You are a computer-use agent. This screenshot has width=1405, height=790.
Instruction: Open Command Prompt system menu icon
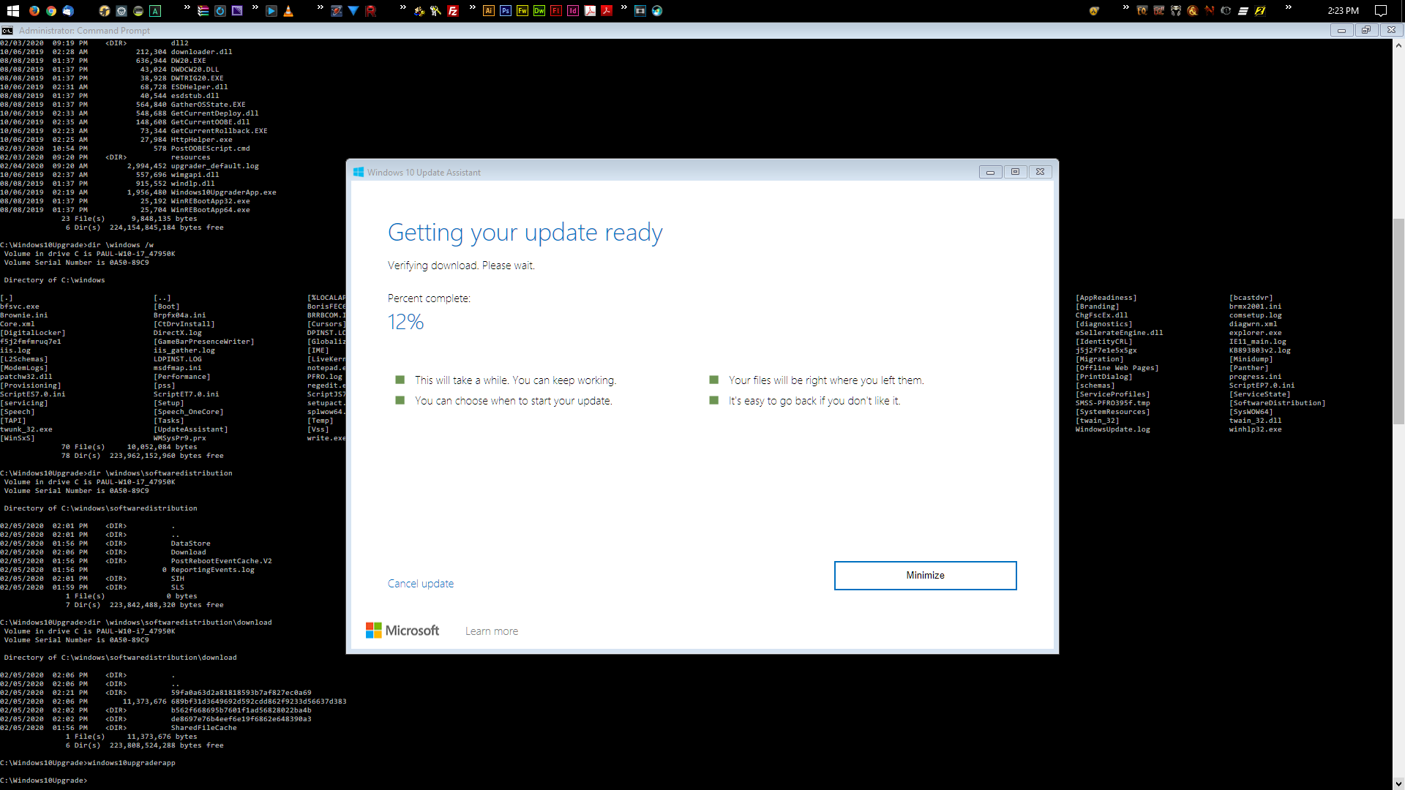point(7,31)
